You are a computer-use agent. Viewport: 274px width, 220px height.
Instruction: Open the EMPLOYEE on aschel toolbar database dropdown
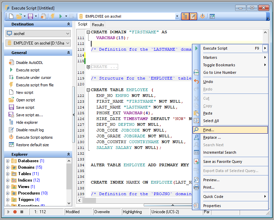pos(177,16)
